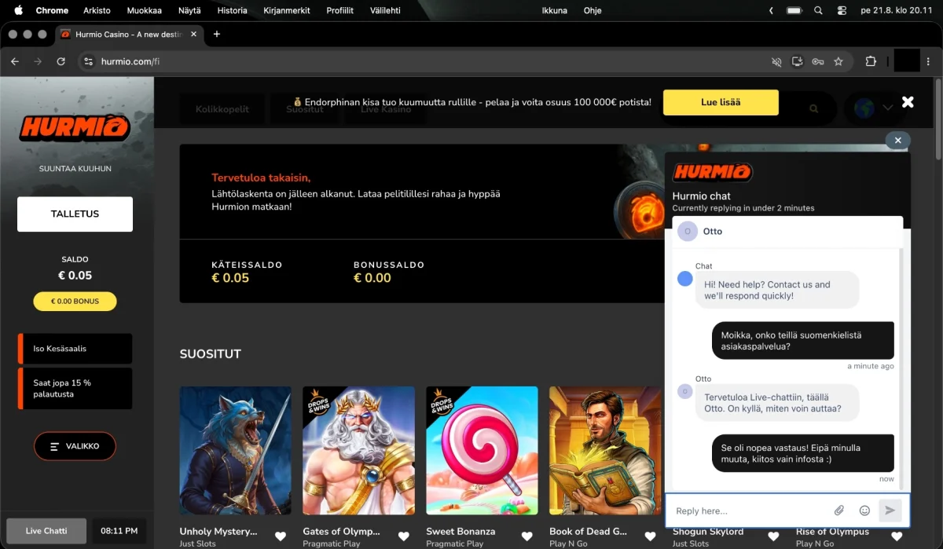Click the € 0.00 Bonus pill
The image size is (943, 549).
click(75, 302)
